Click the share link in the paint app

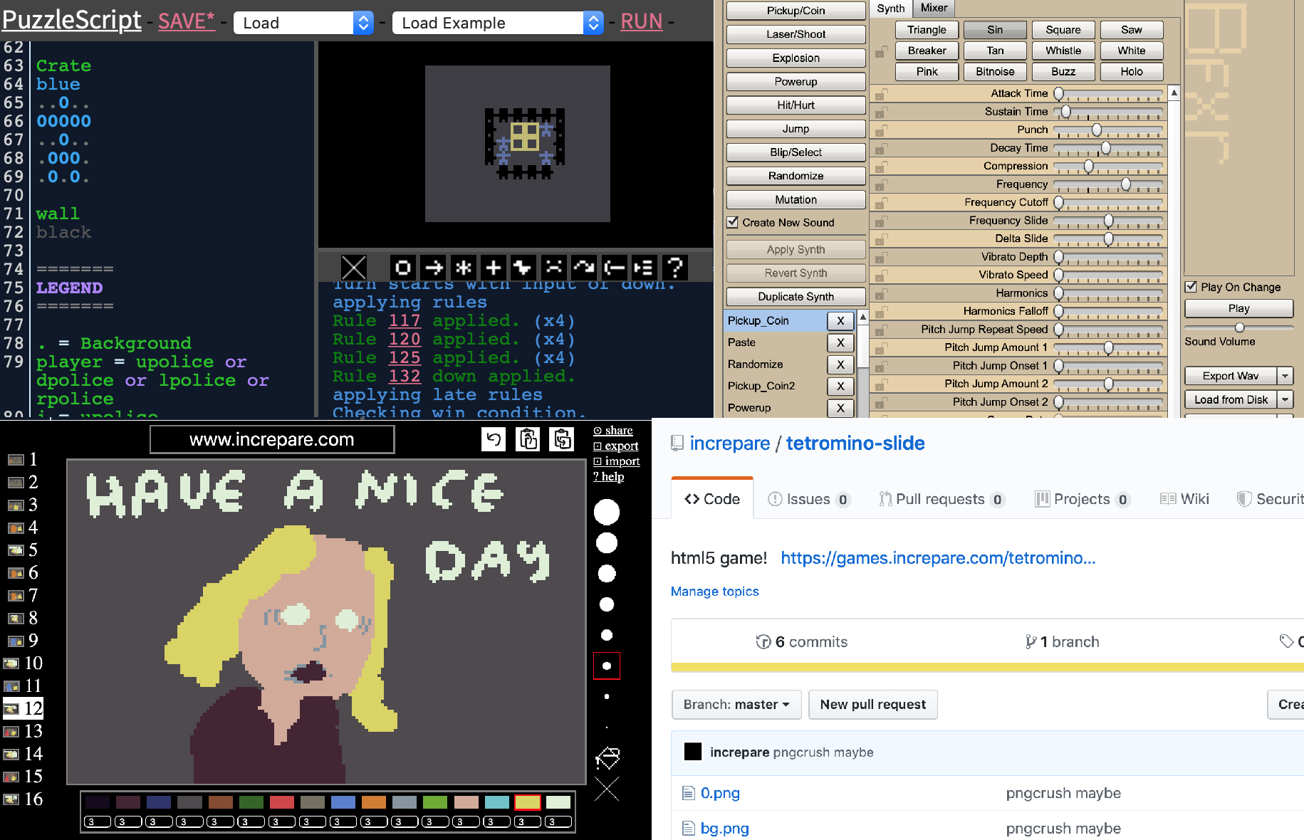tap(613, 430)
